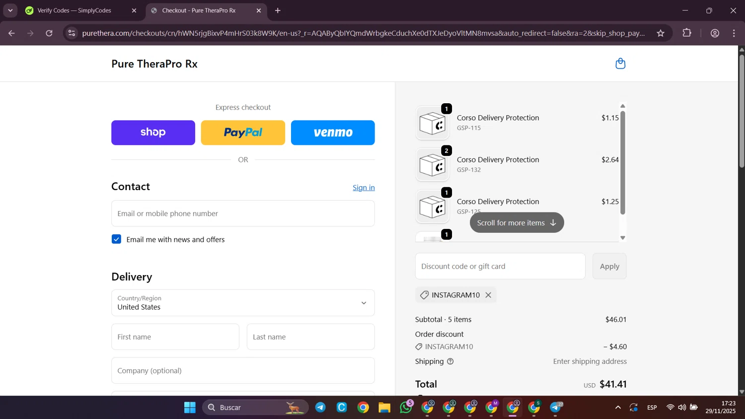This screenshot has height=419, width=745.
Task: Show hidden system tray icons
Action: (x=618, y=408)
